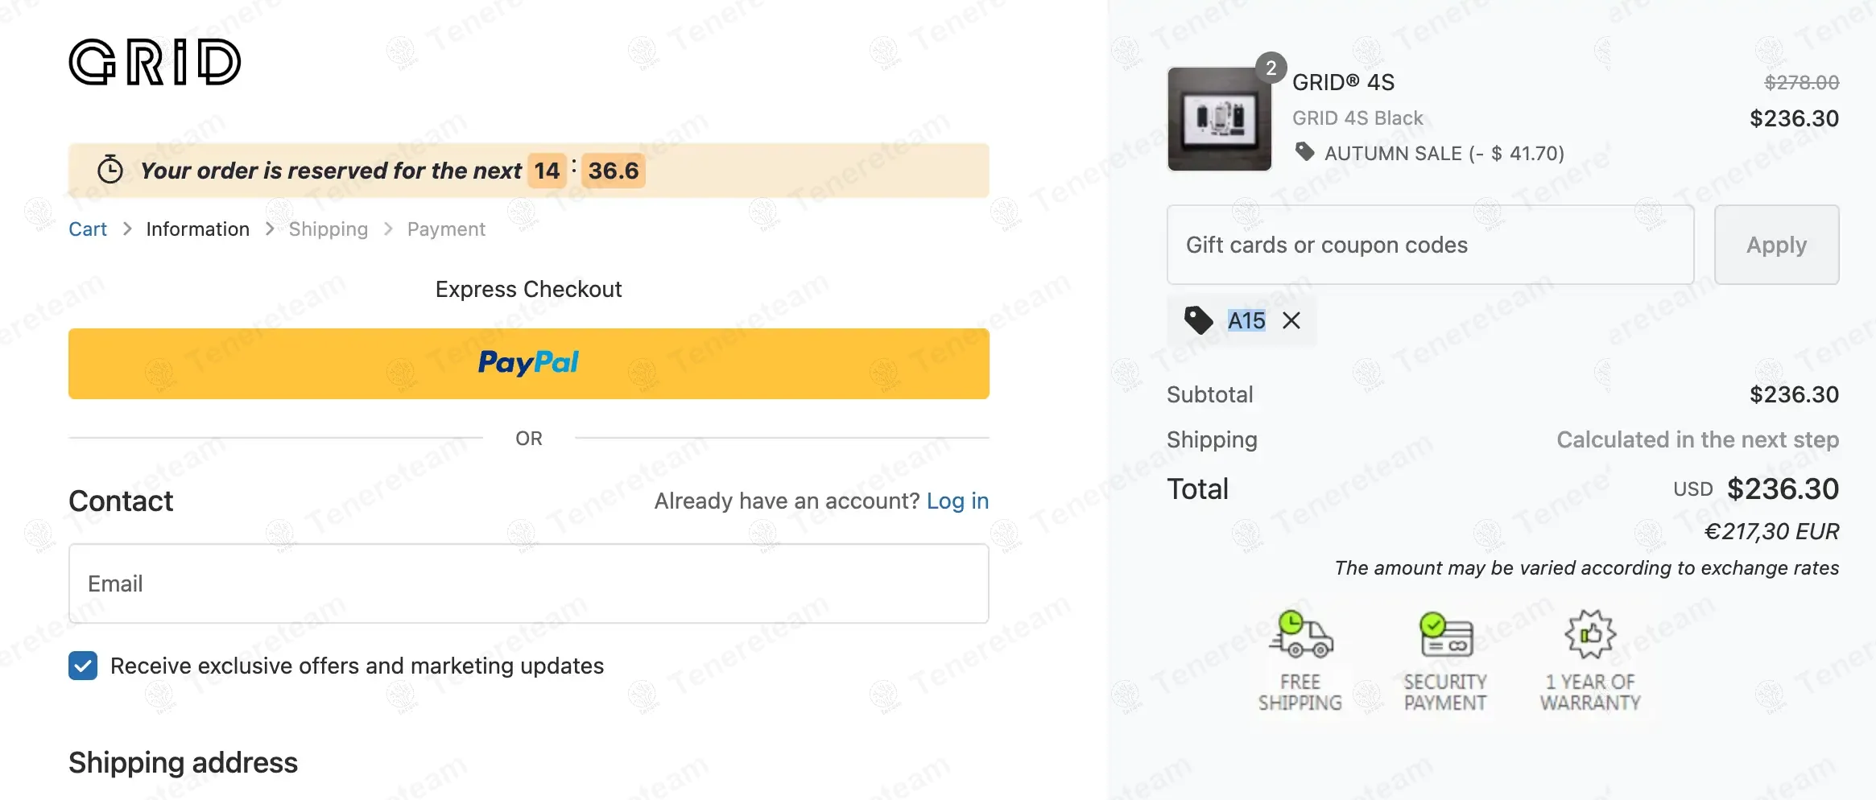
Task: Click the gift cards or coupon codes field
Action: [1430, 245]
